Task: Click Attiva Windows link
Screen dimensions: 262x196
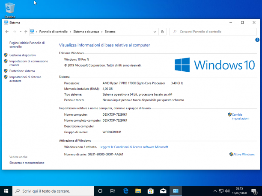Action: coord(244,154)
